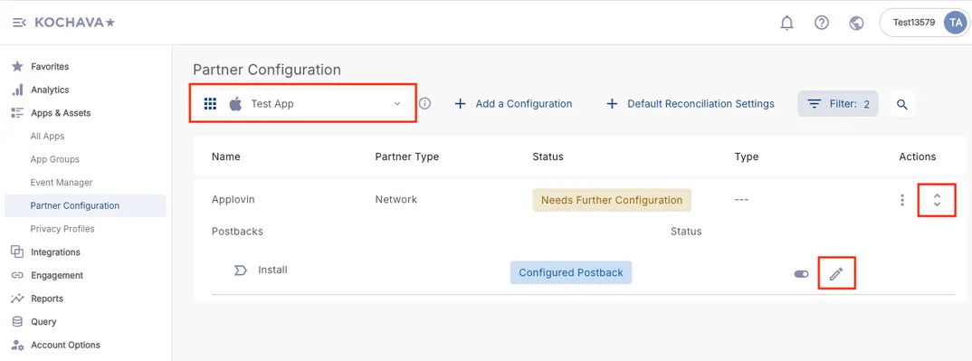Click the Partner Configuration page heading
Image resolution: width=972 pixels, height=361 pixels.
tap(267, 70)
